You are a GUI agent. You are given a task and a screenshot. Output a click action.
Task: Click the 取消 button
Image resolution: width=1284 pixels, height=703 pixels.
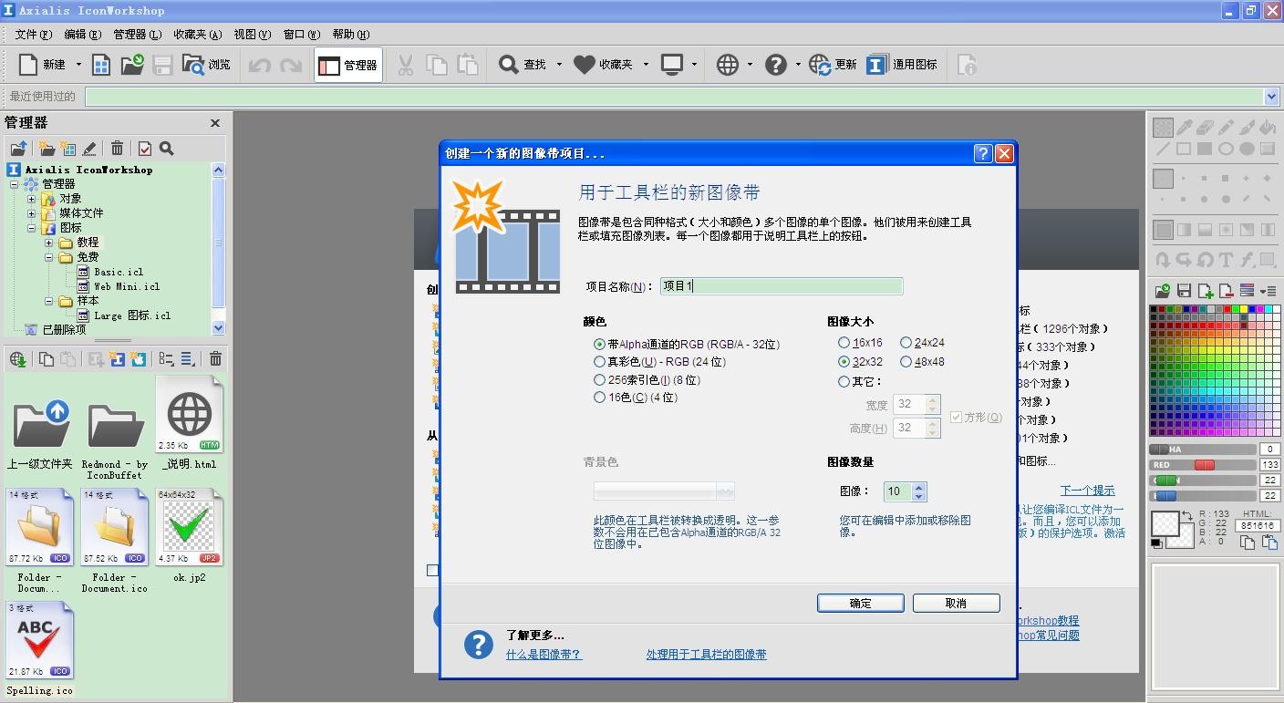coord(956,603)
